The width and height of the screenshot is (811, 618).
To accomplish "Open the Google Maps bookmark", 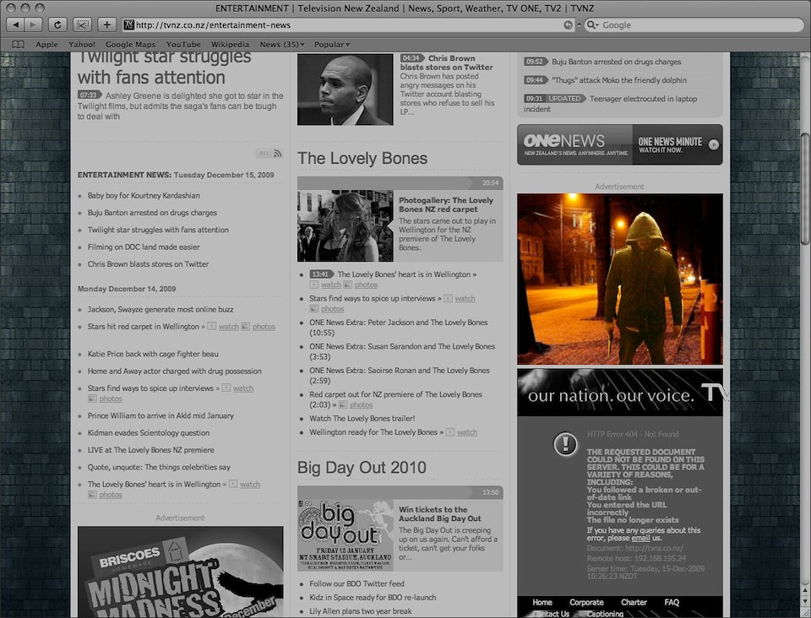I will click(x=130, y=45).
